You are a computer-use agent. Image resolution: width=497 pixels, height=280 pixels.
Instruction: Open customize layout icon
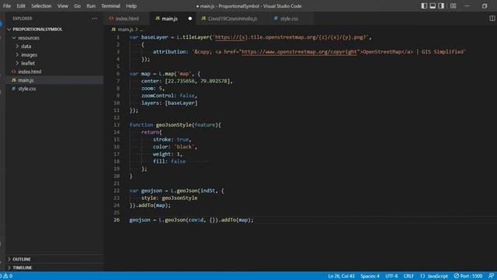(x=454, y=5)
